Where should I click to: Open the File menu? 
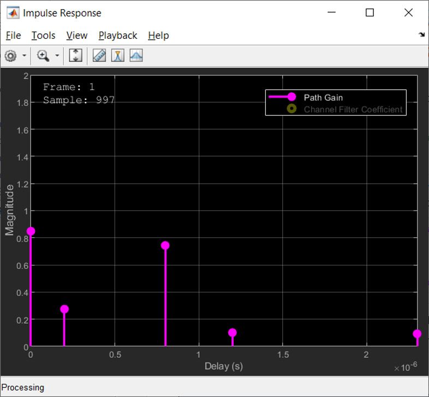coord(13,35)
